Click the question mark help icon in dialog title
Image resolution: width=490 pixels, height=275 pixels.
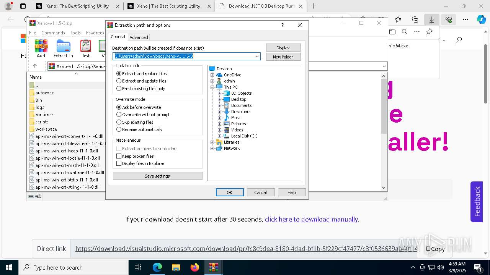click(283, 25)
